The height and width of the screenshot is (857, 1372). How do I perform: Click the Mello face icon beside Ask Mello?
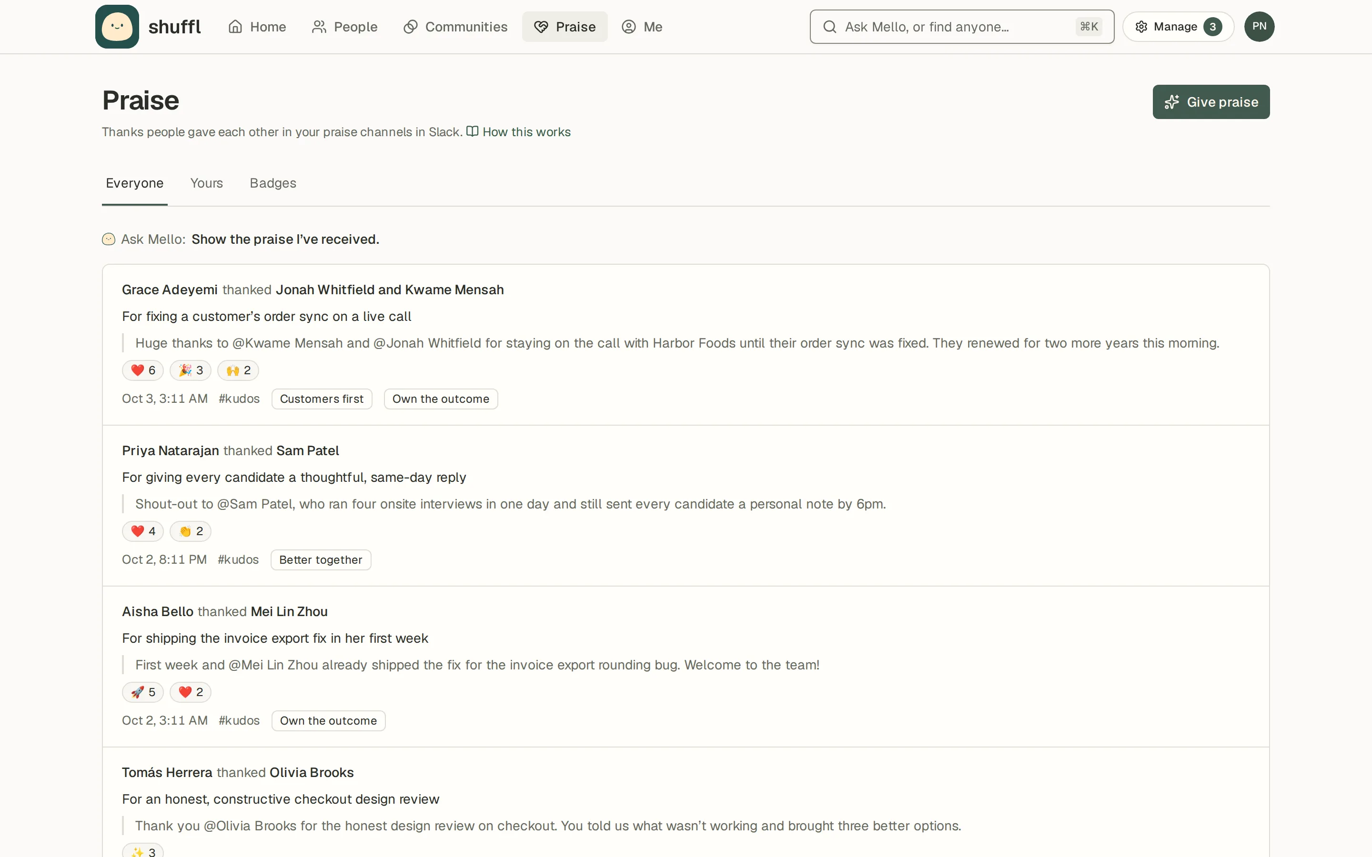(108, 239)
